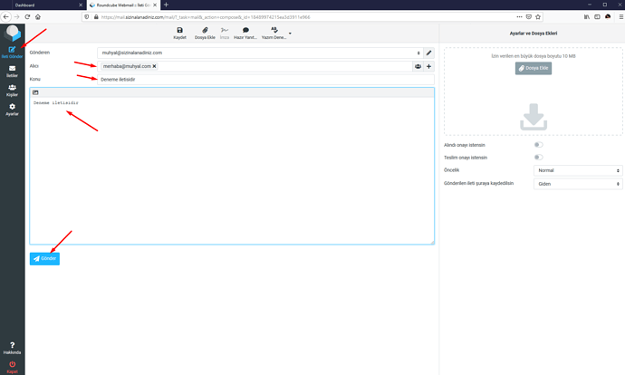
Task: Close the Dashboard browser tab
Action: click(81, 5)
